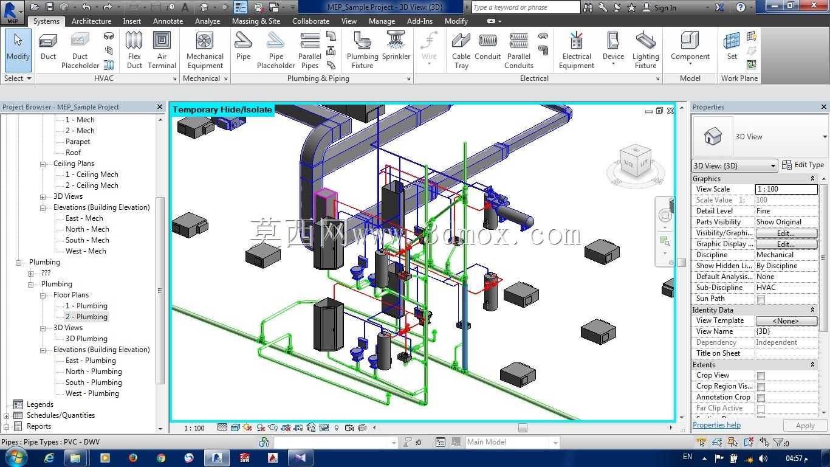Screen dimensions: 830x467
Task: Switch to the Collaborate ribbon tab
Action: tap(310, 21)
